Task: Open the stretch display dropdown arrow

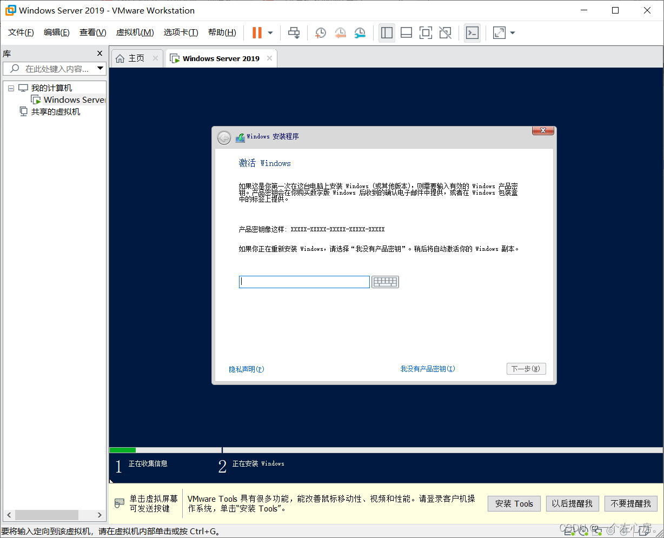Action: click(513, 33)
